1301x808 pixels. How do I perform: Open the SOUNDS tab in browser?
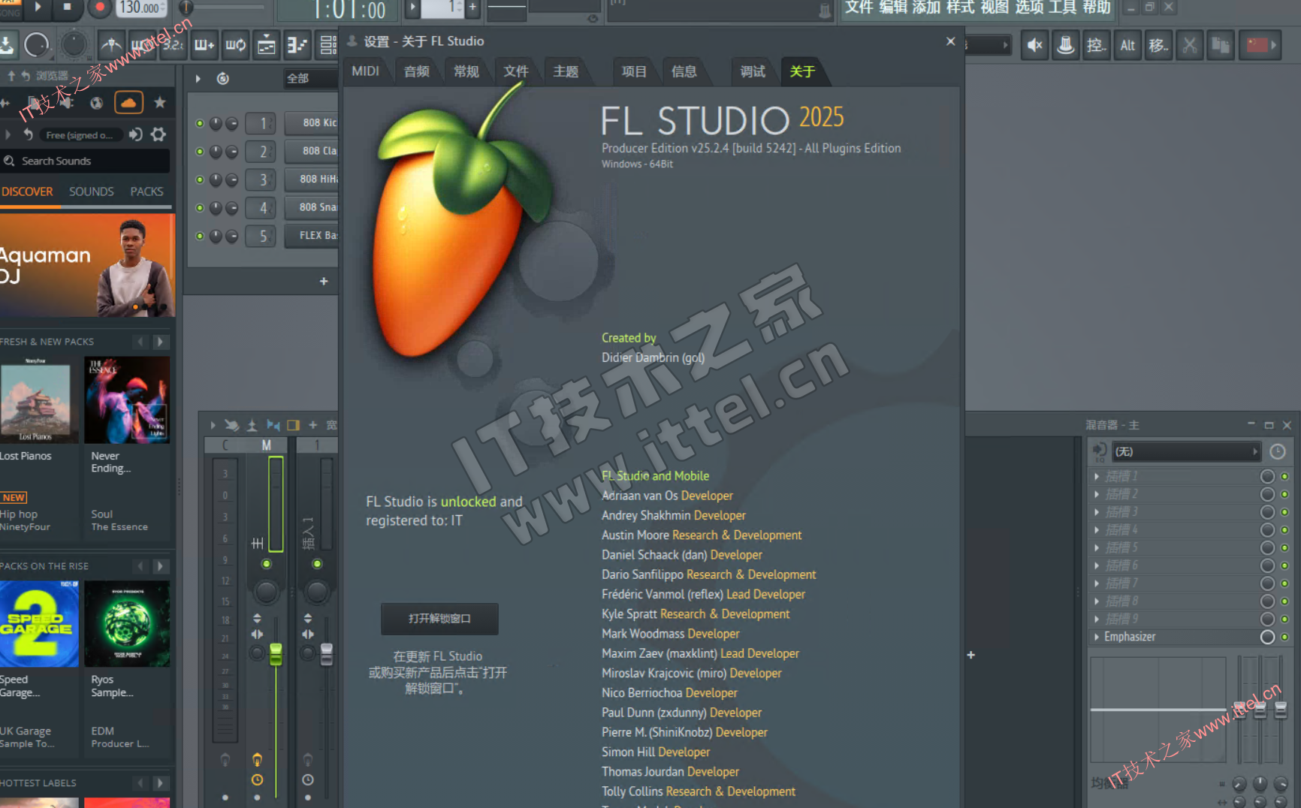(92, 191)
